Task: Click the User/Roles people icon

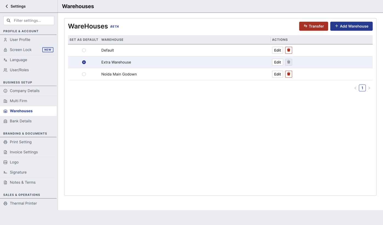Action: 5,70
